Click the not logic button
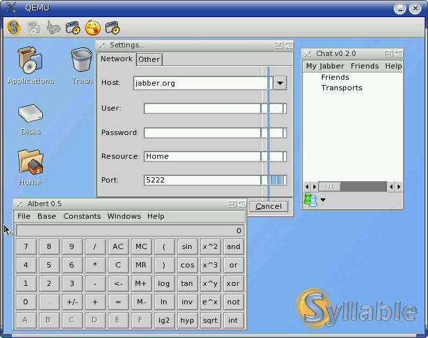The width and height of the screenshot is (428, 338). click(x=233, y=302)
